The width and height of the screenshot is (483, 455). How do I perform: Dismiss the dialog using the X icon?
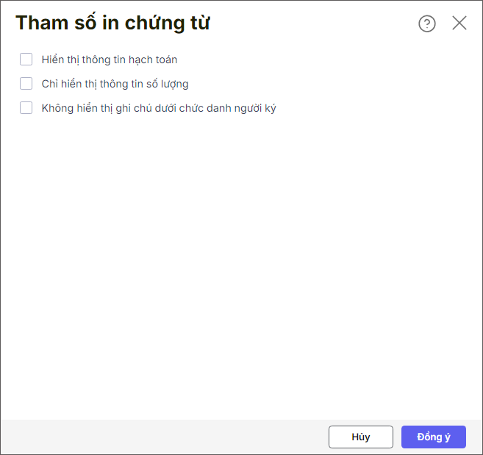click(459, 23)
